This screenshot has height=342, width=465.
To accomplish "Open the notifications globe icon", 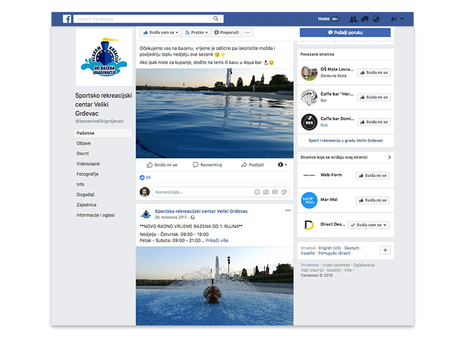I will [376, 19].
